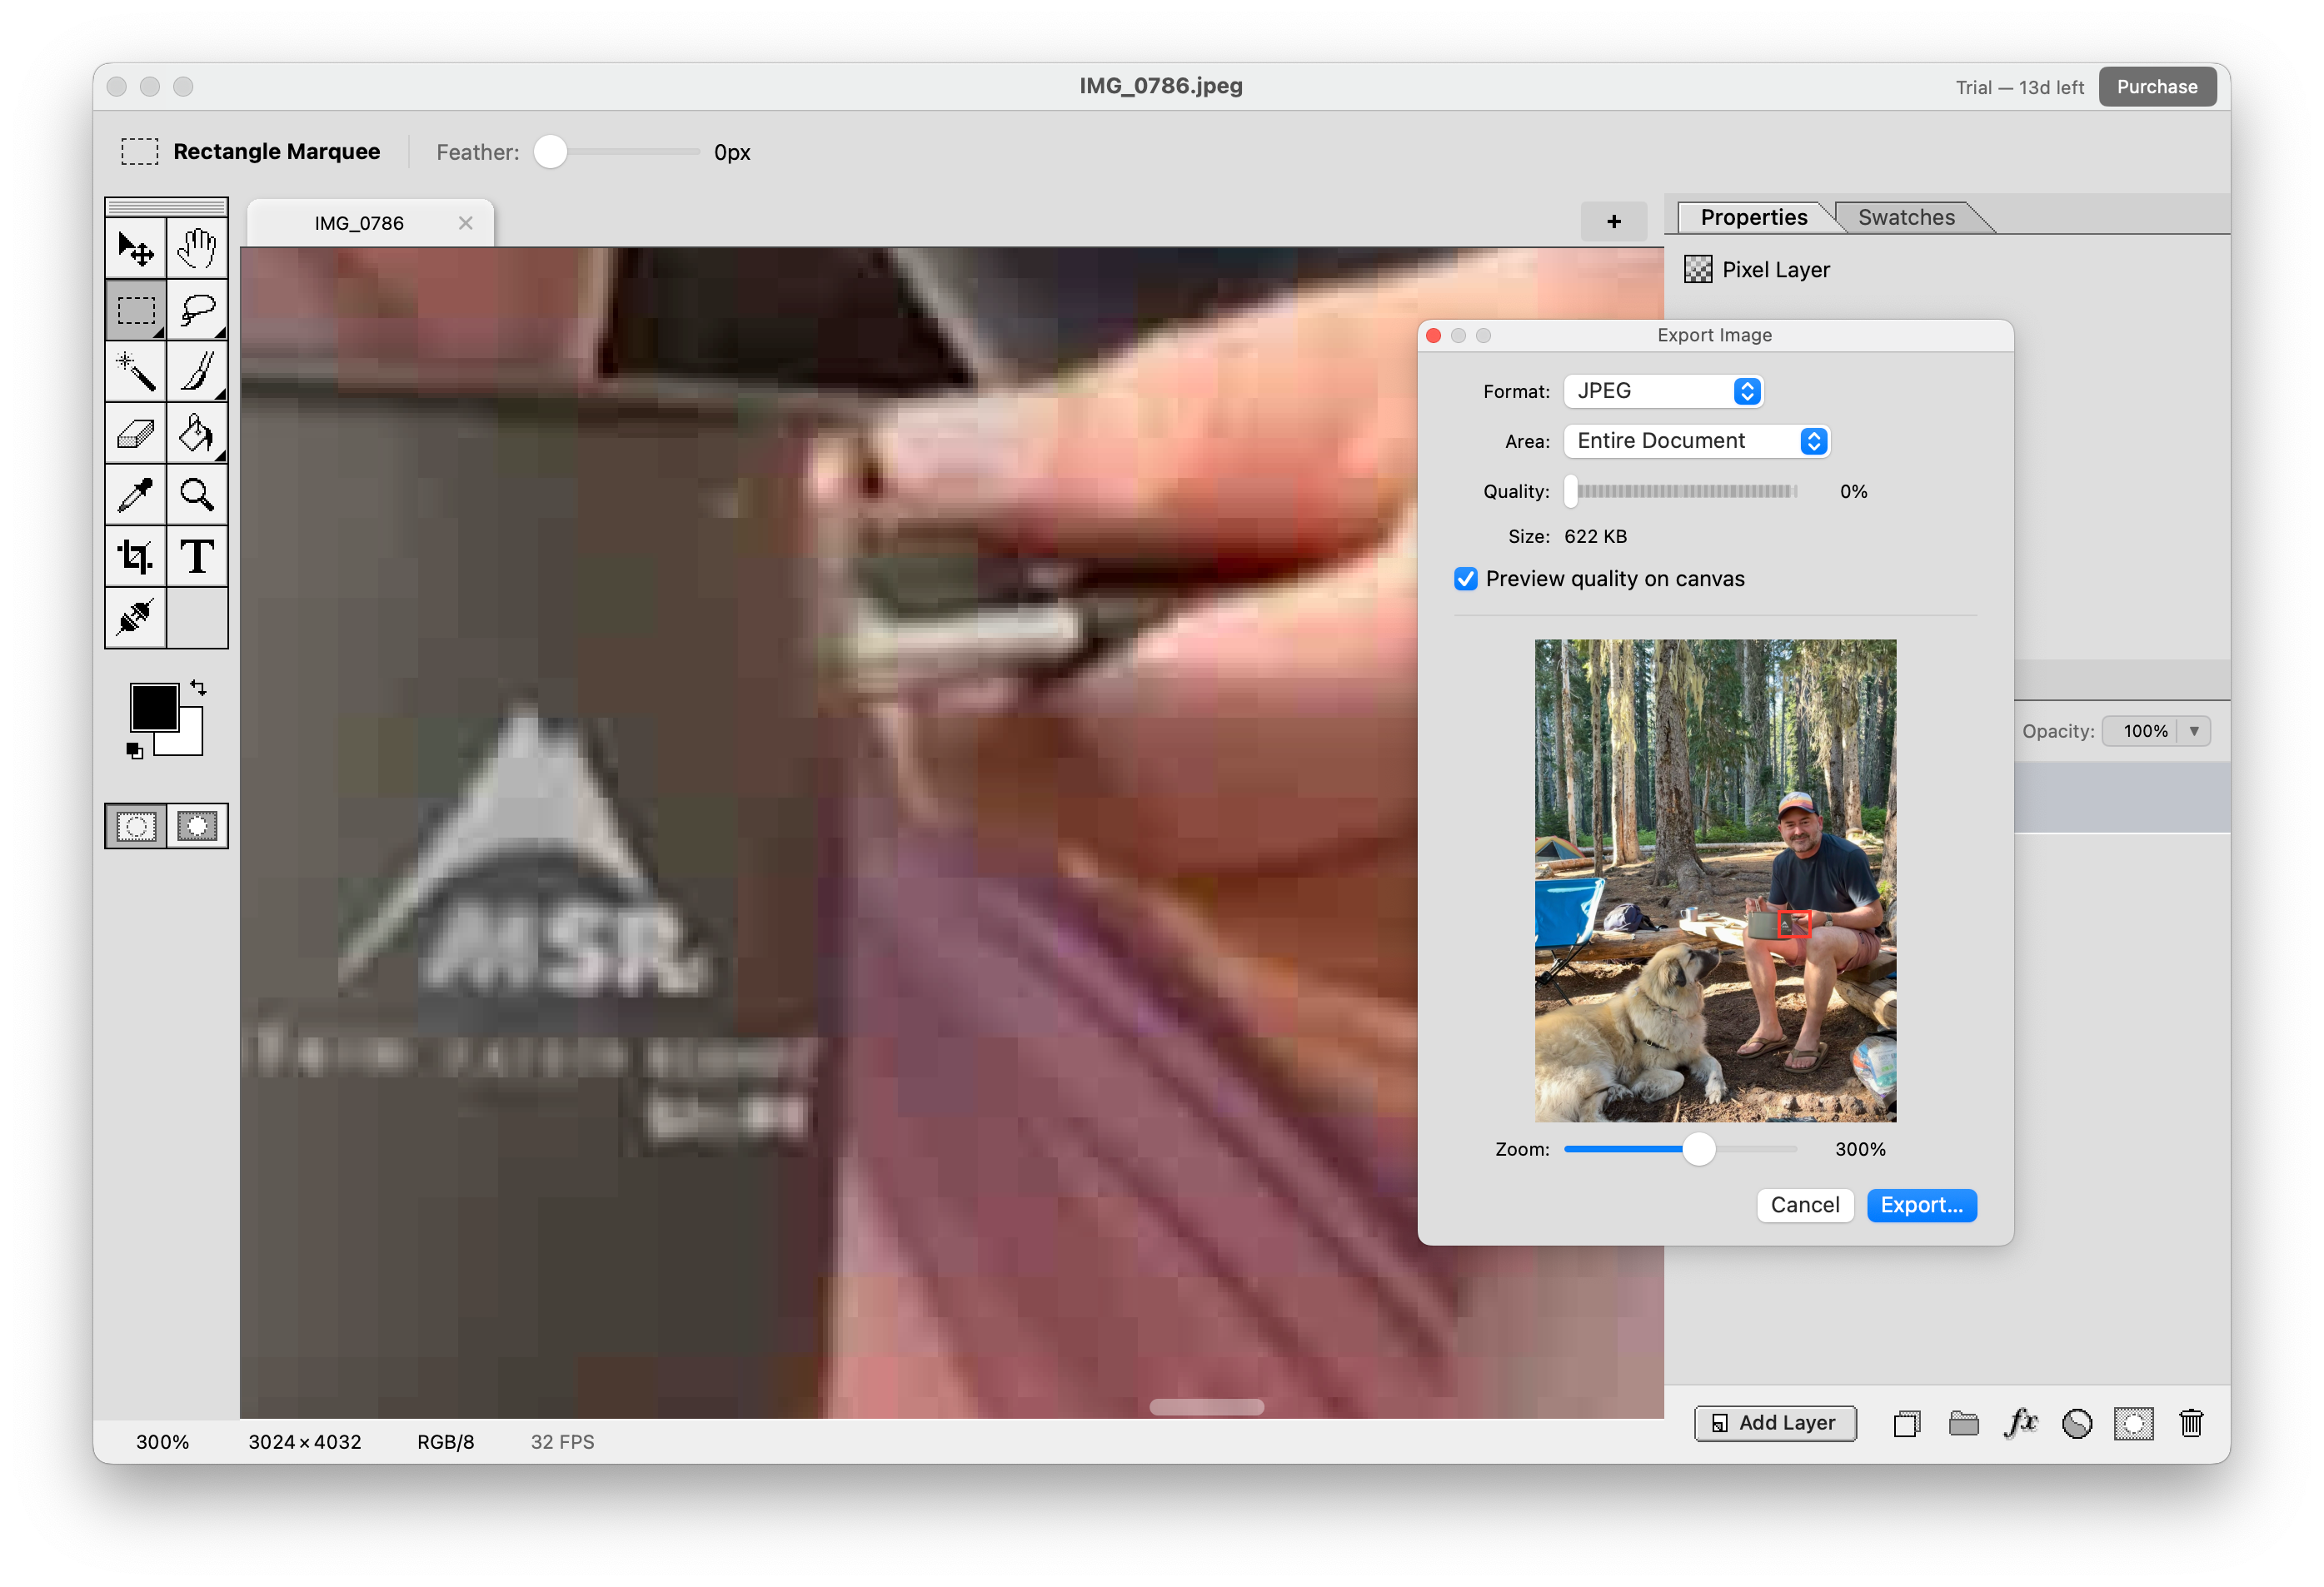The width and height of the screenshot is (2324, 1587).
Task: Toggle the right quick mask mode button
Action: click(x=197, y=827)
